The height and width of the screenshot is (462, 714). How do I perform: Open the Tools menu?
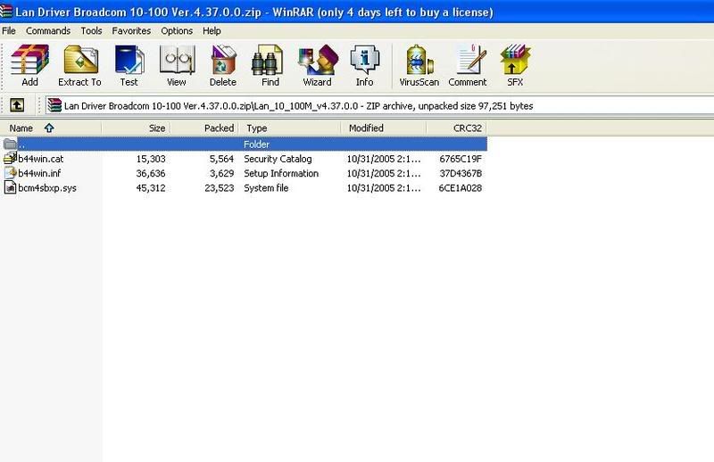point(91,31)
